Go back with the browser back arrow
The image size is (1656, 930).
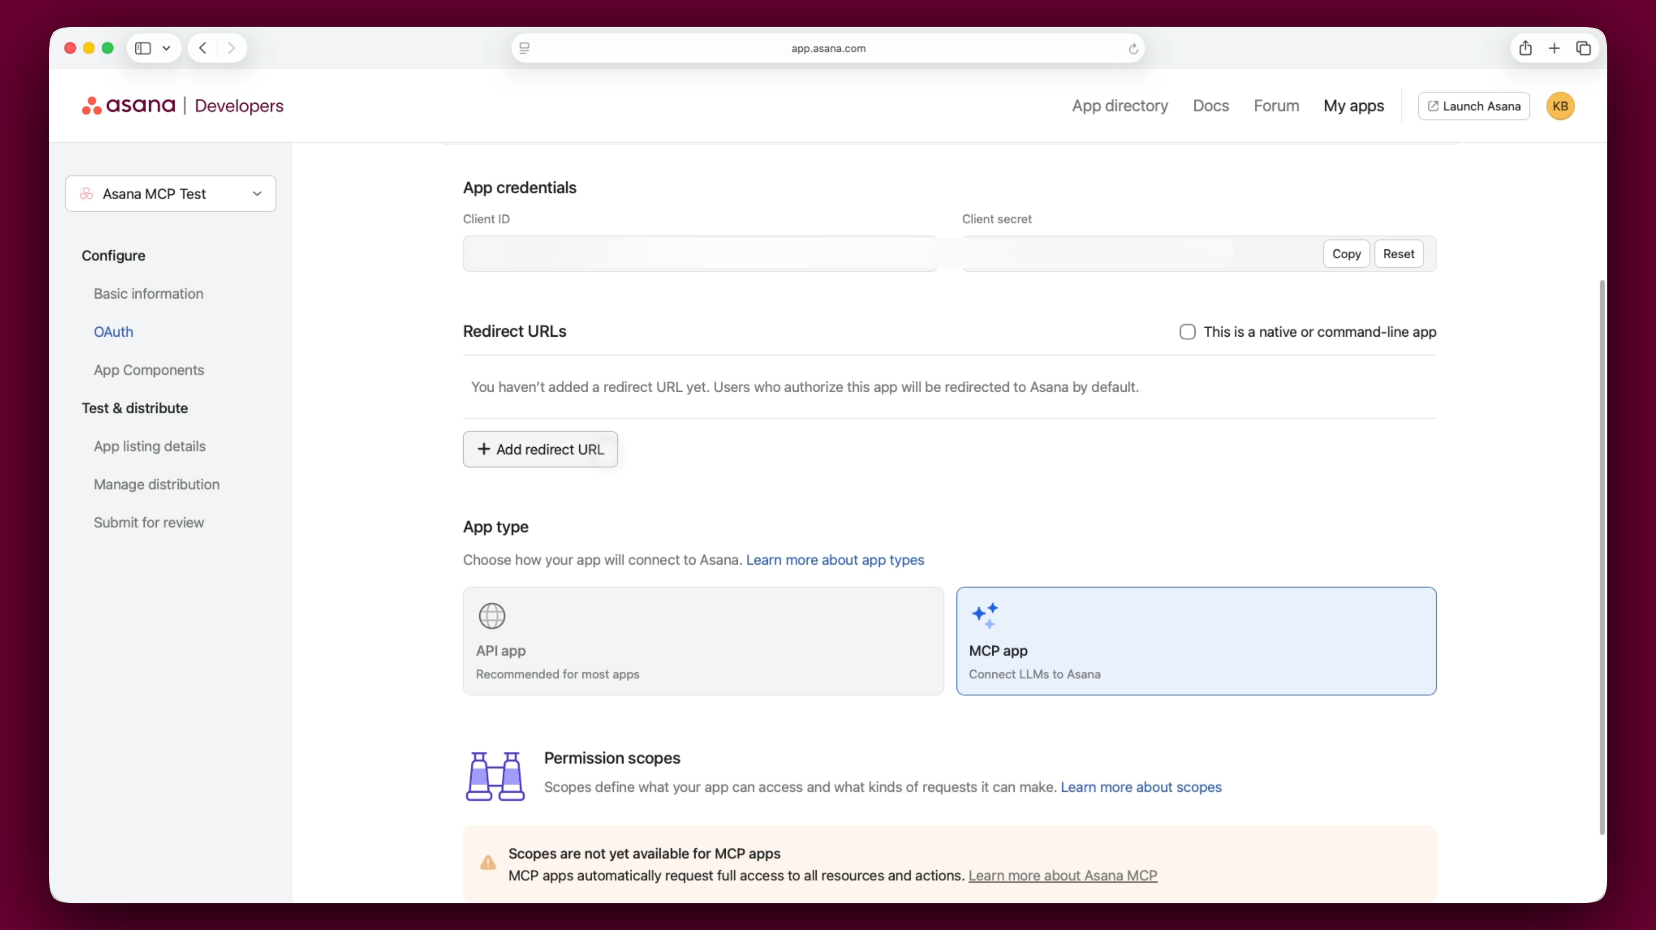[202, 48]
